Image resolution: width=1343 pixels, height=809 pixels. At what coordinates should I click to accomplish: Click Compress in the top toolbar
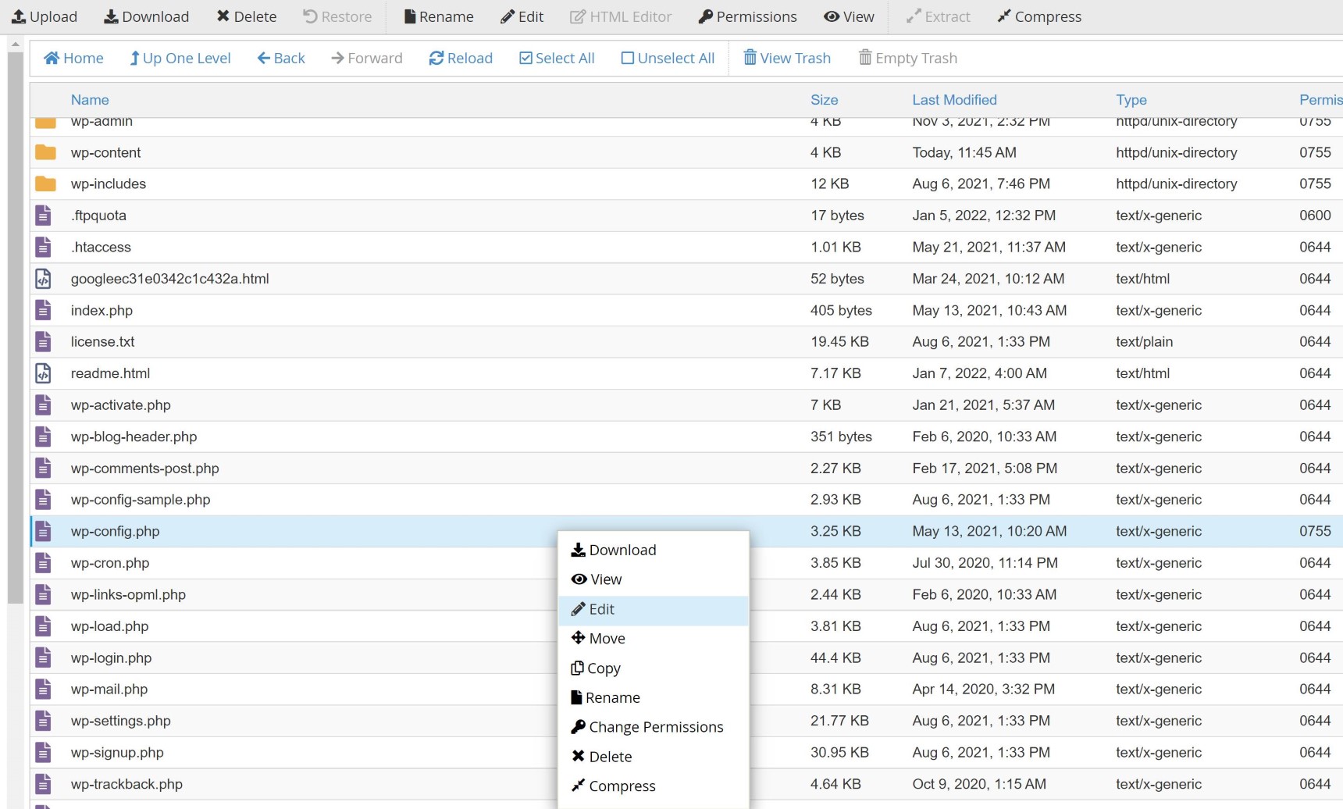click(1039, 16)
